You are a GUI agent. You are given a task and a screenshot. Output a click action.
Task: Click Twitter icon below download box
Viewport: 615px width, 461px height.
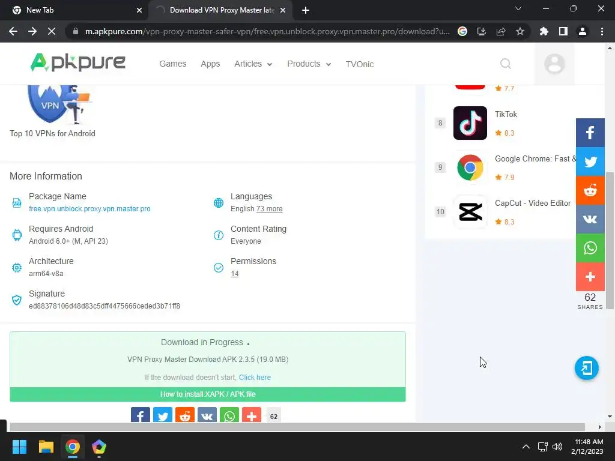tap(163, 415)
